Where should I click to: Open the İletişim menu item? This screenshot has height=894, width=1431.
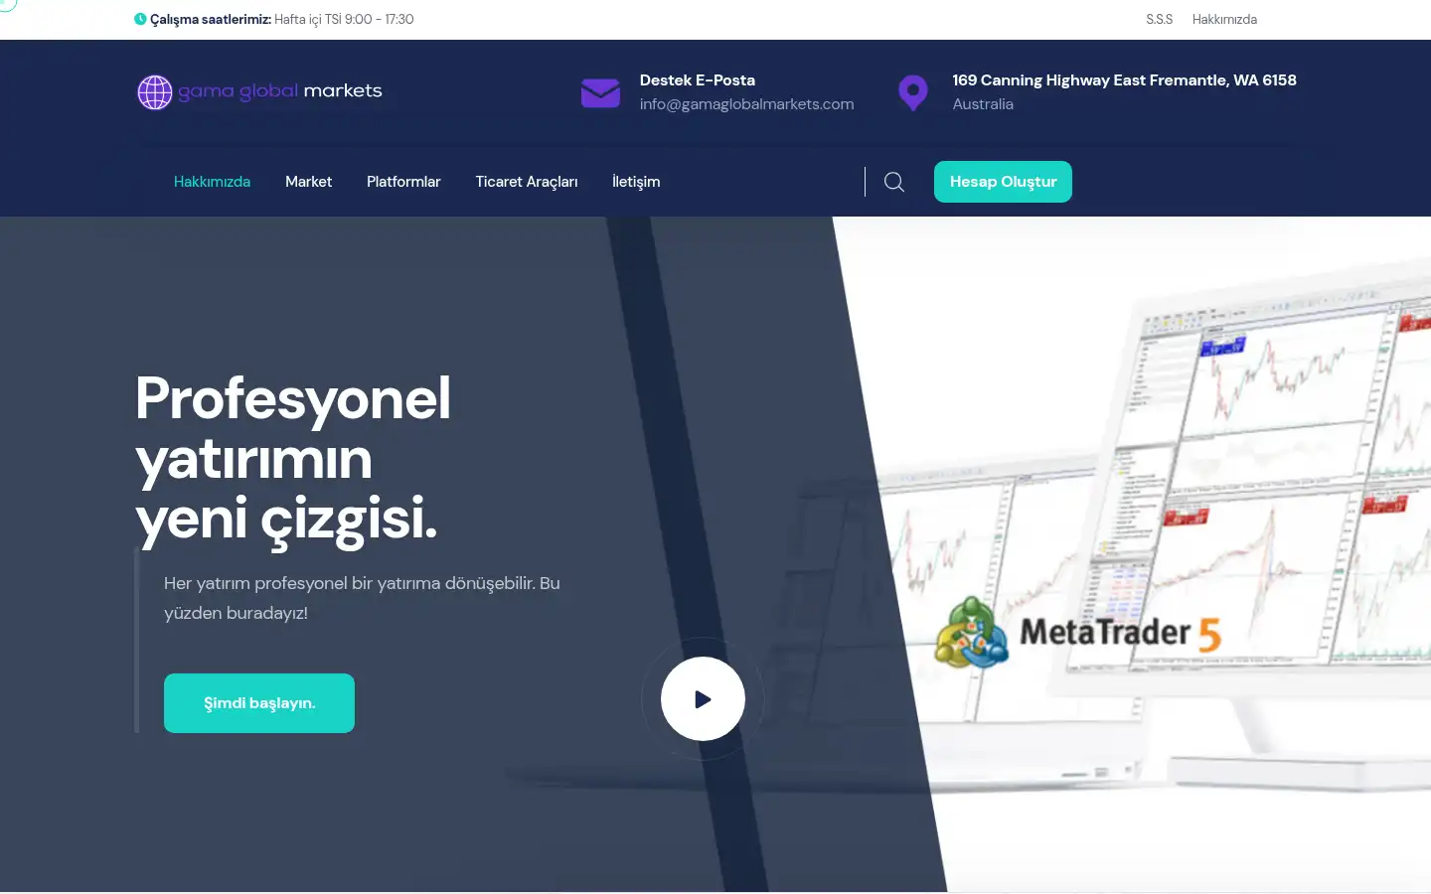(x=636, y=182)
